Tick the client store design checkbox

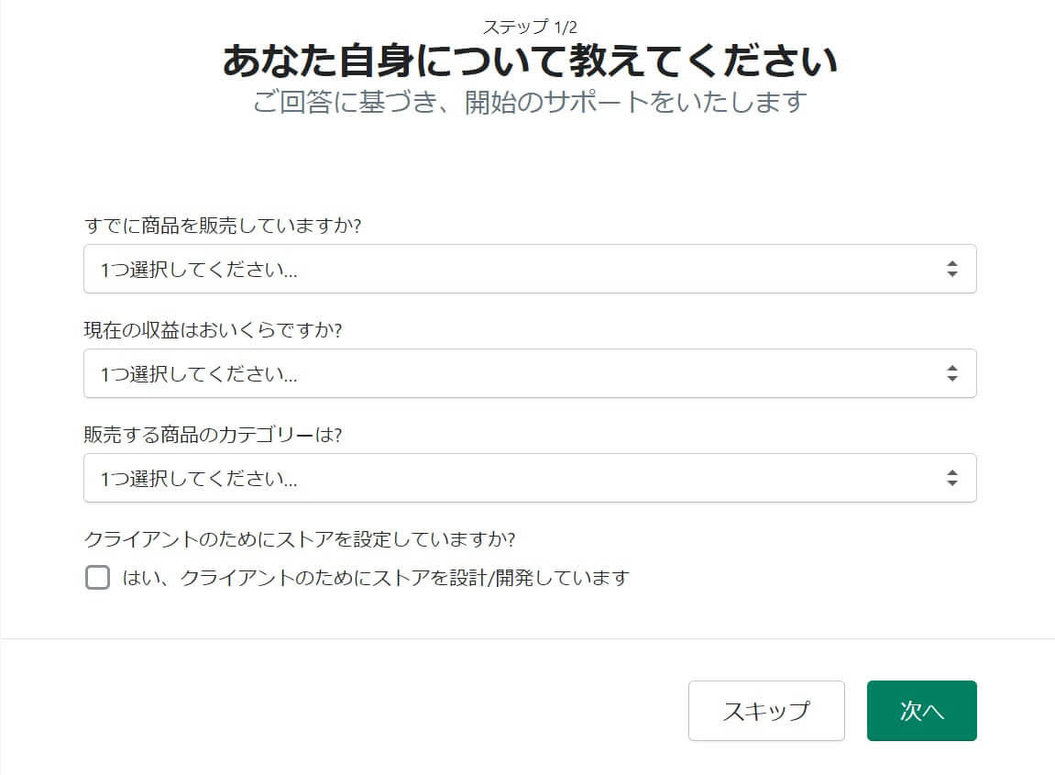(97, 578)
